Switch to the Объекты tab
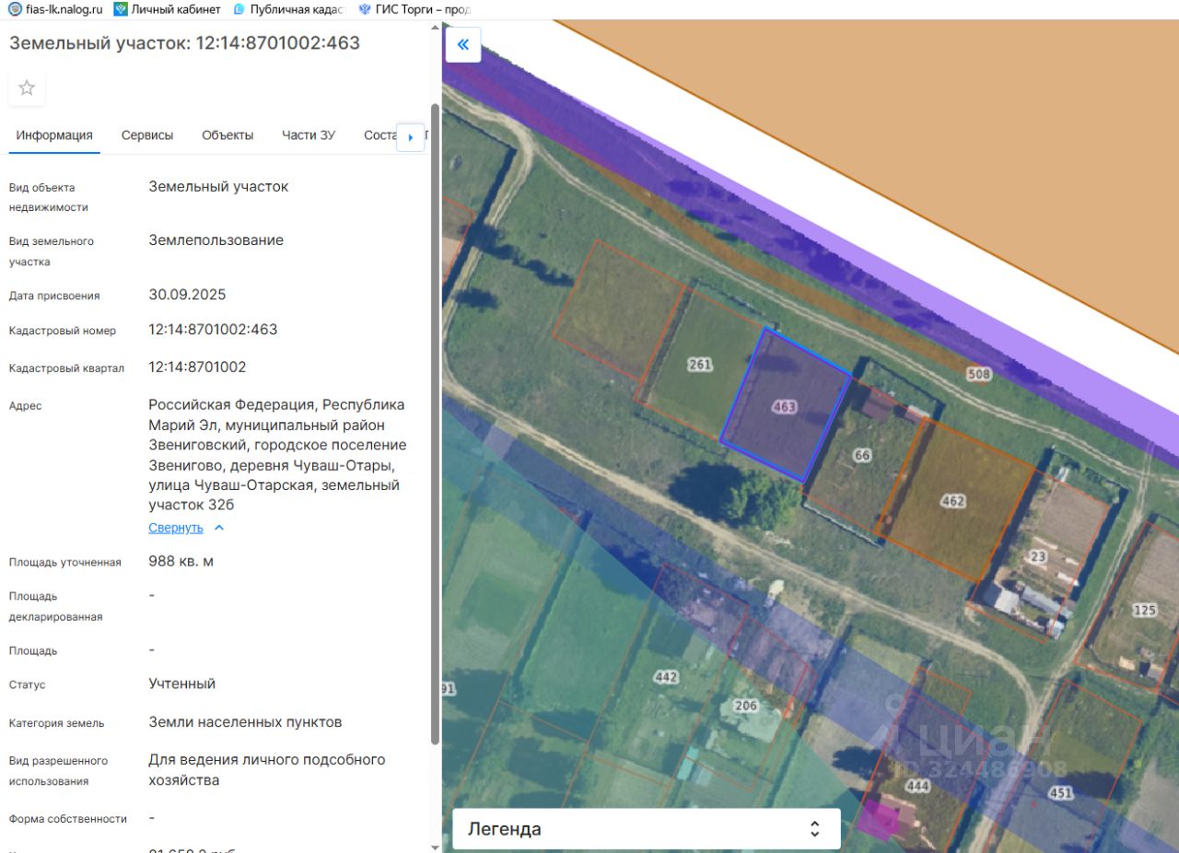Viewport: 1179px width, 853px height. (x=228, y=135)
